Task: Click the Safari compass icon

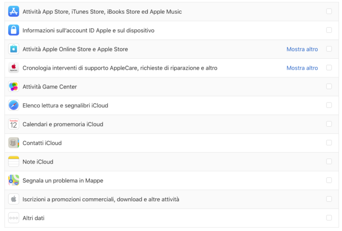Action: pos(14,105)
